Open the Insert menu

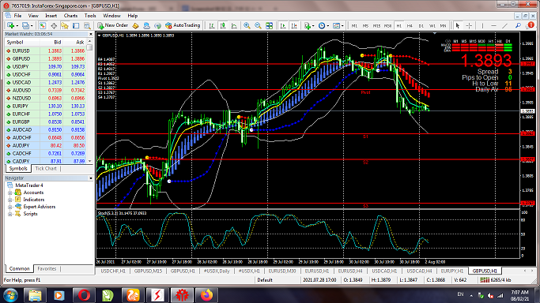(51, 16)
